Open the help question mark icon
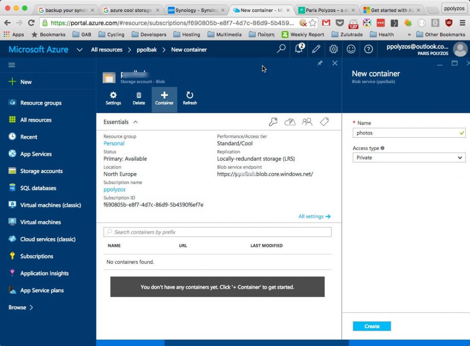The width and height of the screenshot is (470, 346). (369, 49)
